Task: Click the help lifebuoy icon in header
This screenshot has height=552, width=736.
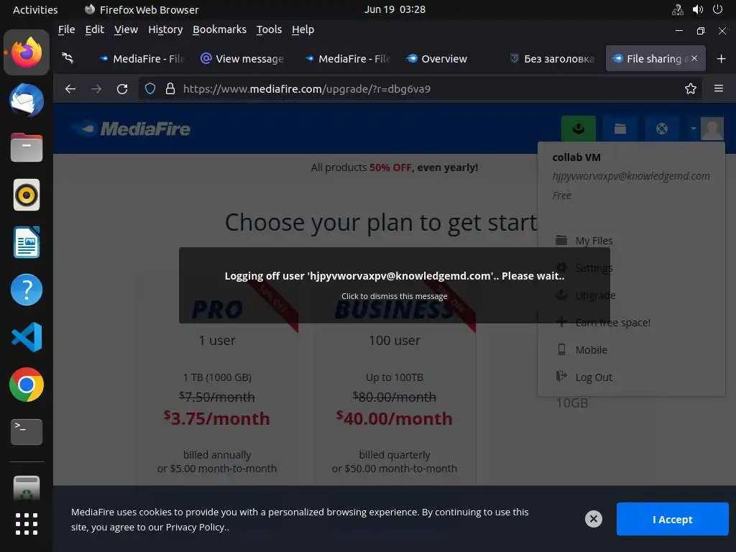Action: click(x=662, y=129)
